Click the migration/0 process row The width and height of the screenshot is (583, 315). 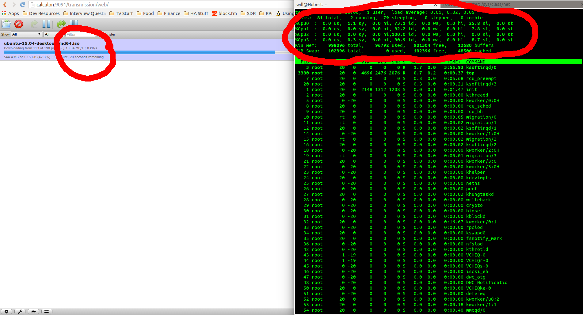click(438, 117)
